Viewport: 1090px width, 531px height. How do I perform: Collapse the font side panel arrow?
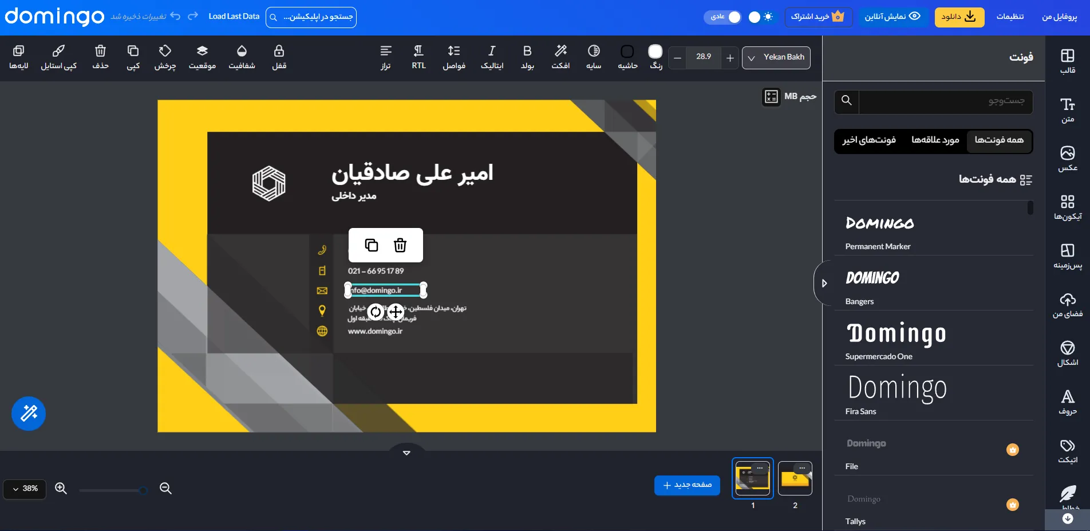coord(824,284)
